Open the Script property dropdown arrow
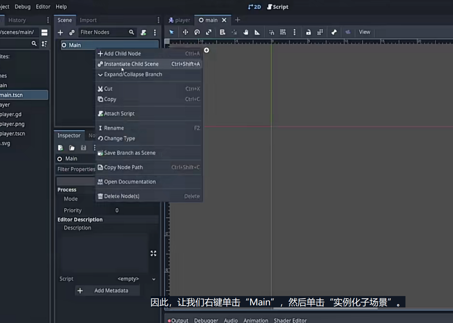The width and height of the screenshot is (453, 323). pos(154,279)
